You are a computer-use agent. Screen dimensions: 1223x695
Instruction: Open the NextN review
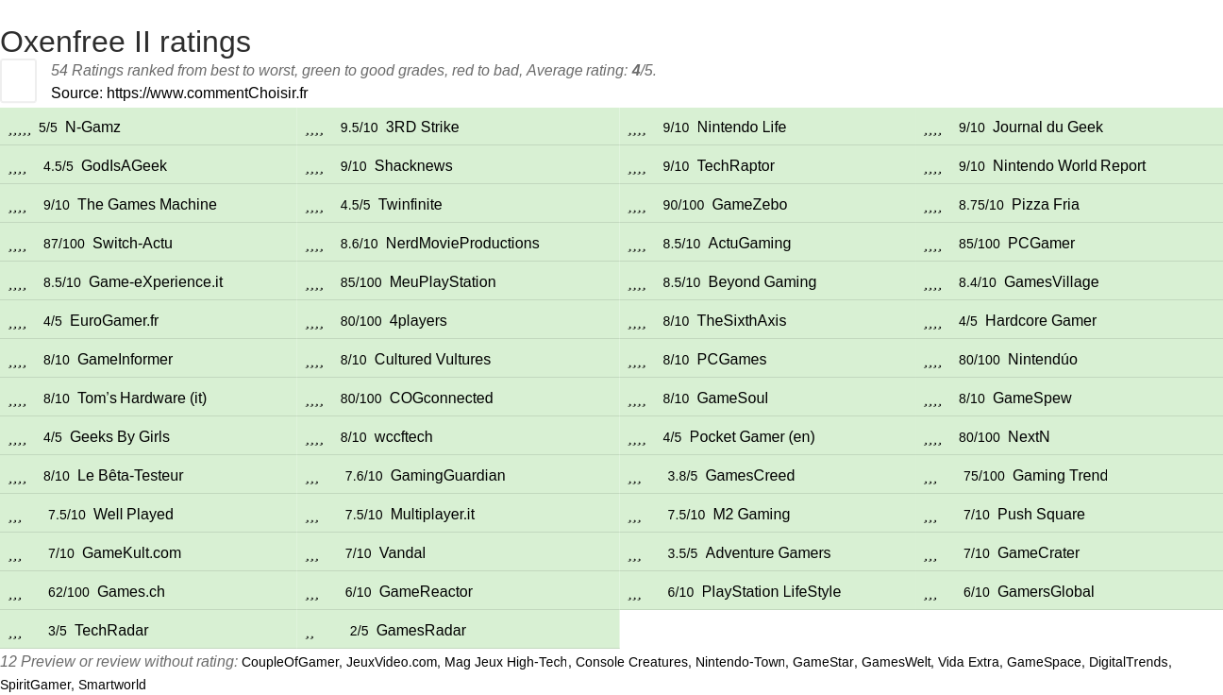coord(1029,436)
